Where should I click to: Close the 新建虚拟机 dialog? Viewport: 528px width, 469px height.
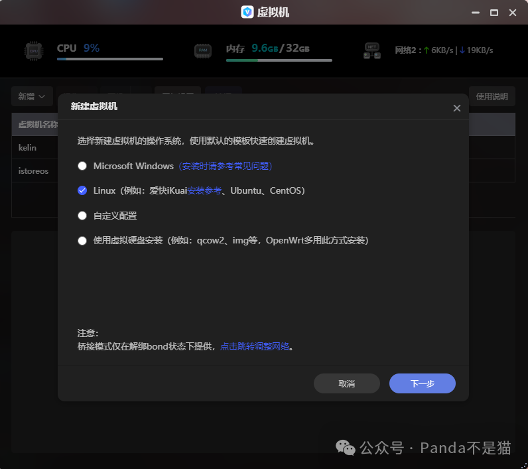tap(457, 108)
